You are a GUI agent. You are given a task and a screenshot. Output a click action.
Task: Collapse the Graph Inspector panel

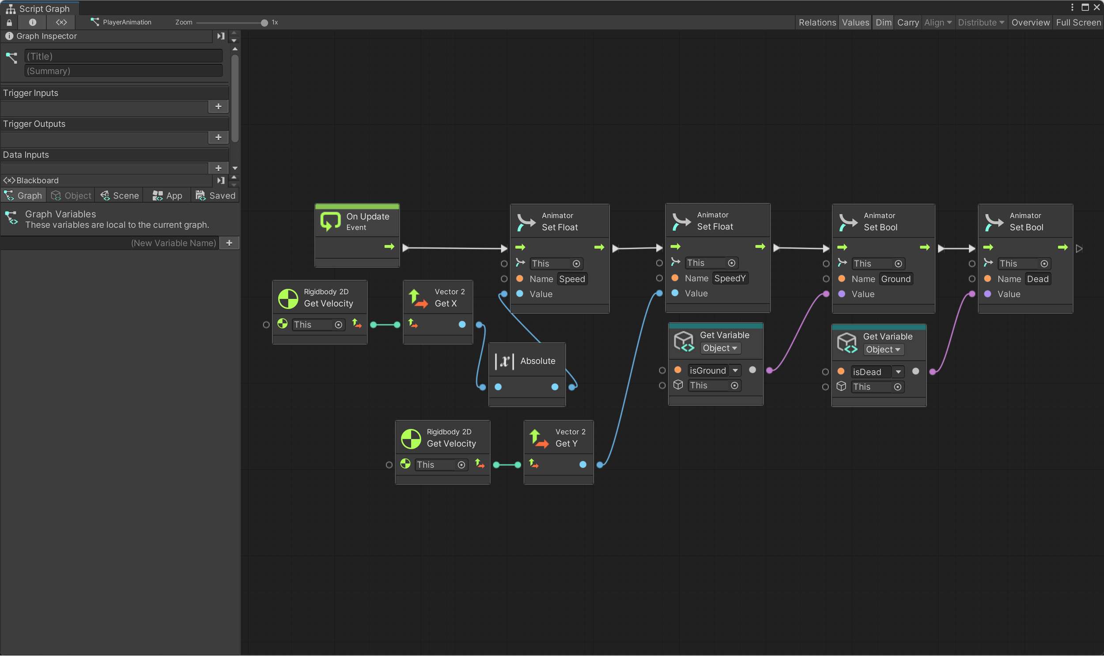click(x=221, y=36)
